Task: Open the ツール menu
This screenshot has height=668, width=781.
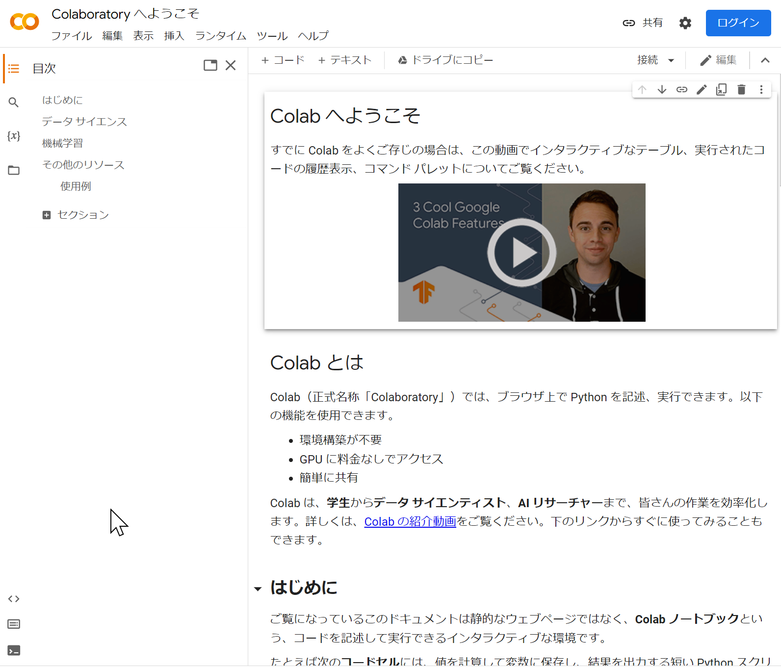Action: (272, 36)
